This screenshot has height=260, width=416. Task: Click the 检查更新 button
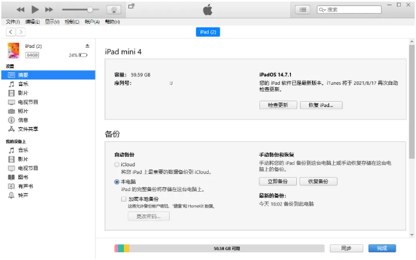pyautogui.click(x=278, y=105)
